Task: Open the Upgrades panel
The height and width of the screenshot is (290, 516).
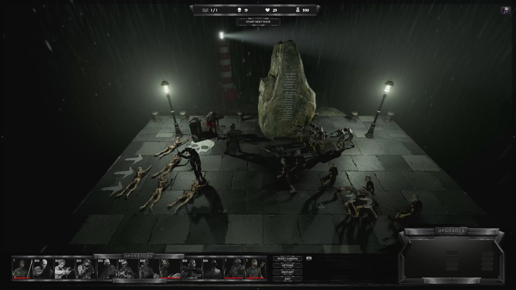Action: [451, 230]
